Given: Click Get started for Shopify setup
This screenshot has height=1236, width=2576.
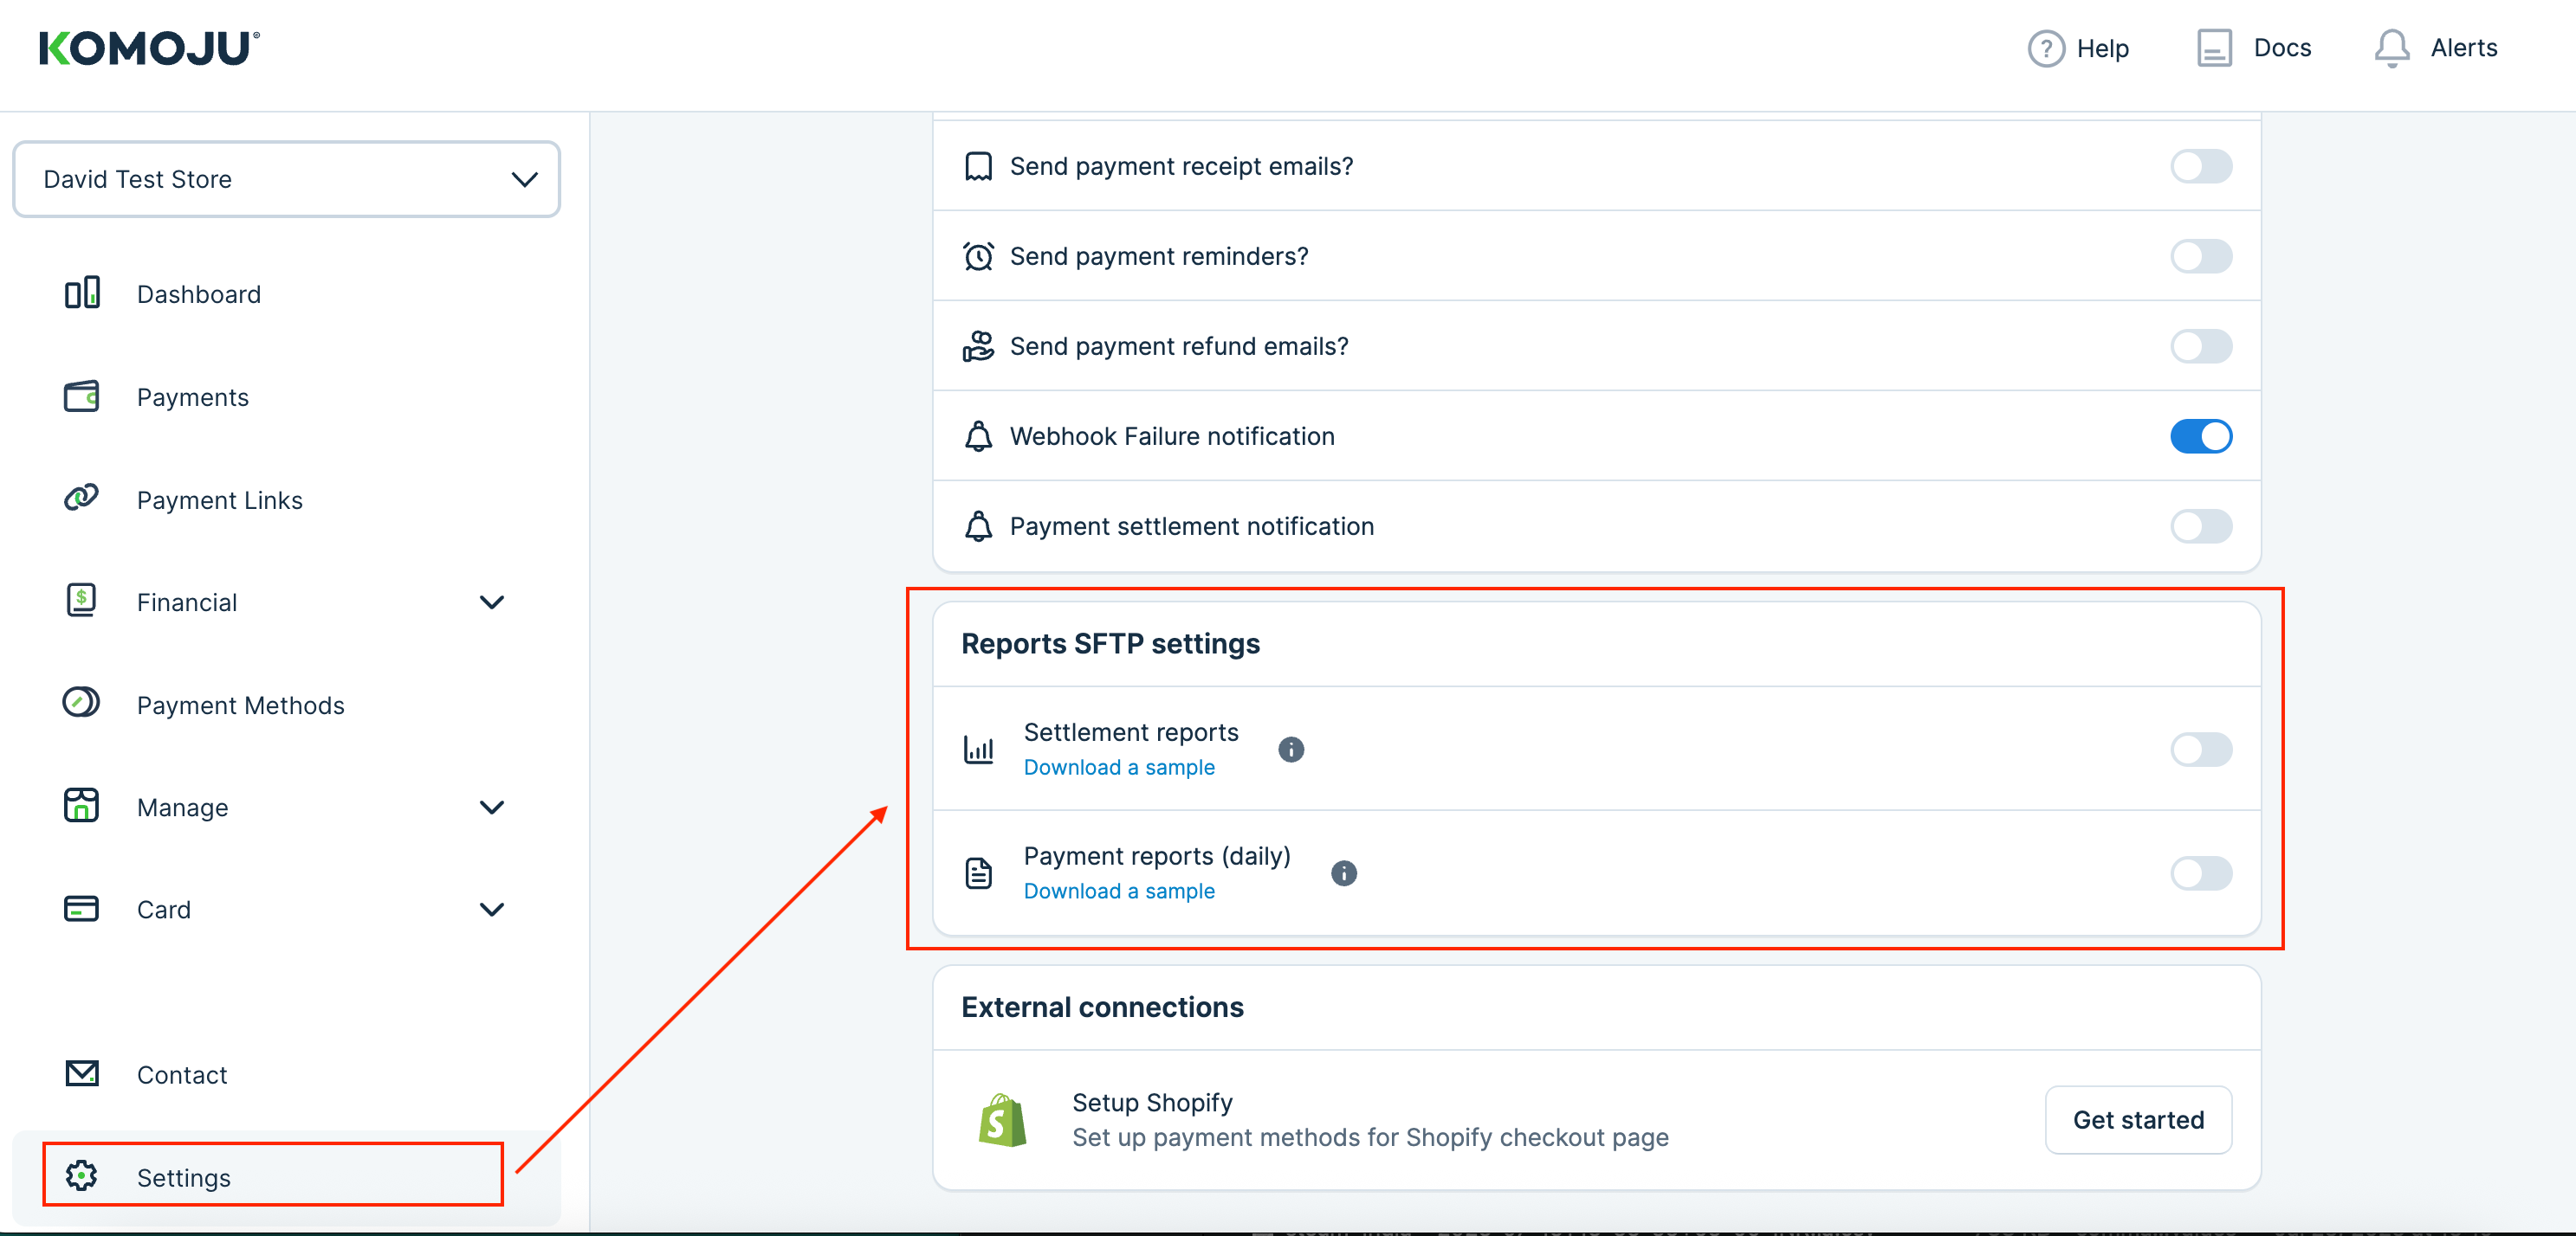Looking at the screenshot, I should tap(2137, 1120).
